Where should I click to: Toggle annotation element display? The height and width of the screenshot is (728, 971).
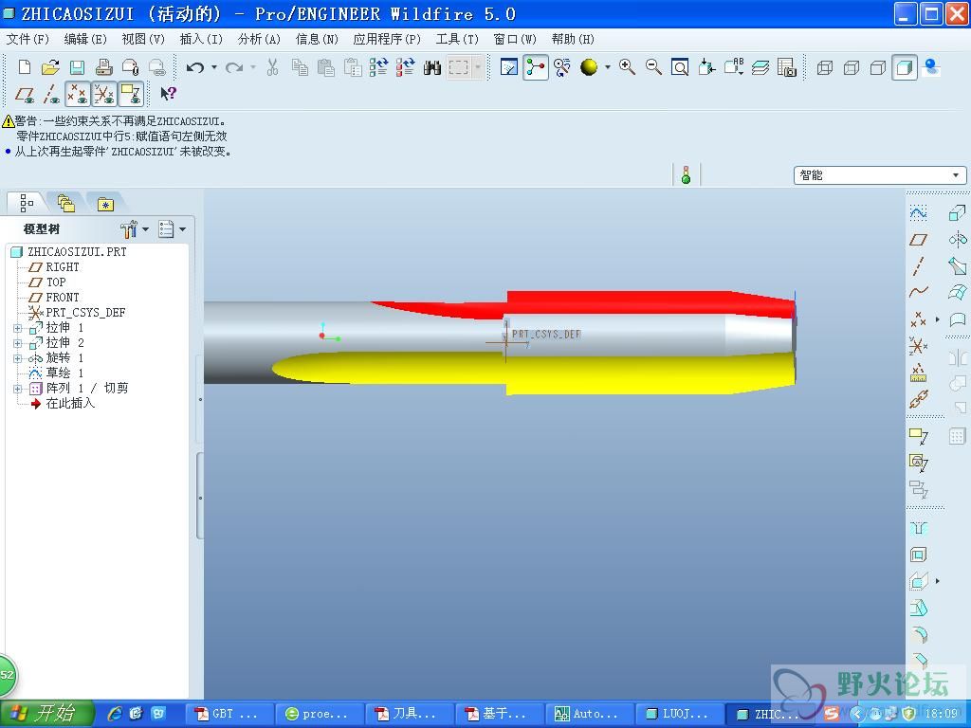point(131,94)
